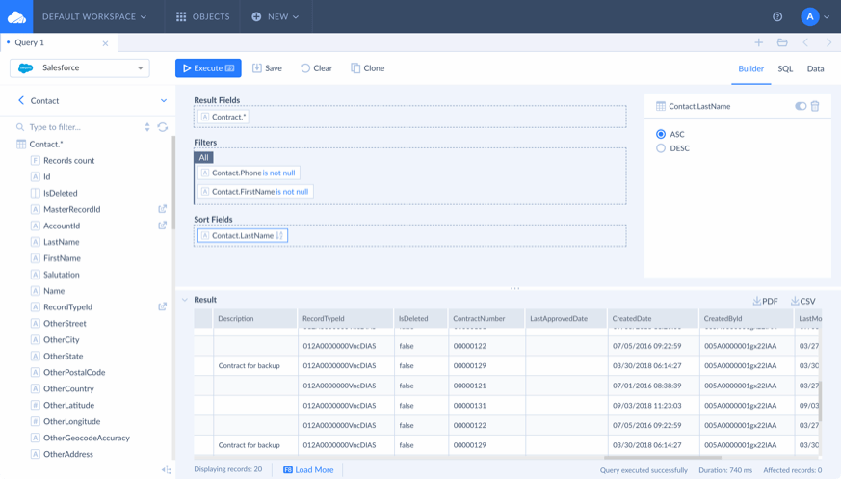
Task: Click the Type to filter field
Action: pos(83,127)
